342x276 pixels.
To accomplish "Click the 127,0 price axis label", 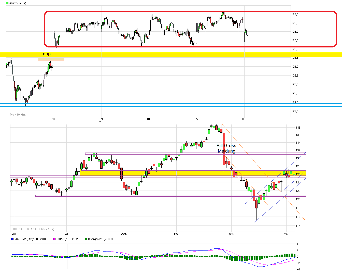I will (295, 14).
